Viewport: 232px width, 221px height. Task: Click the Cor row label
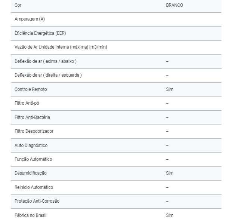[x=18, y=5]
